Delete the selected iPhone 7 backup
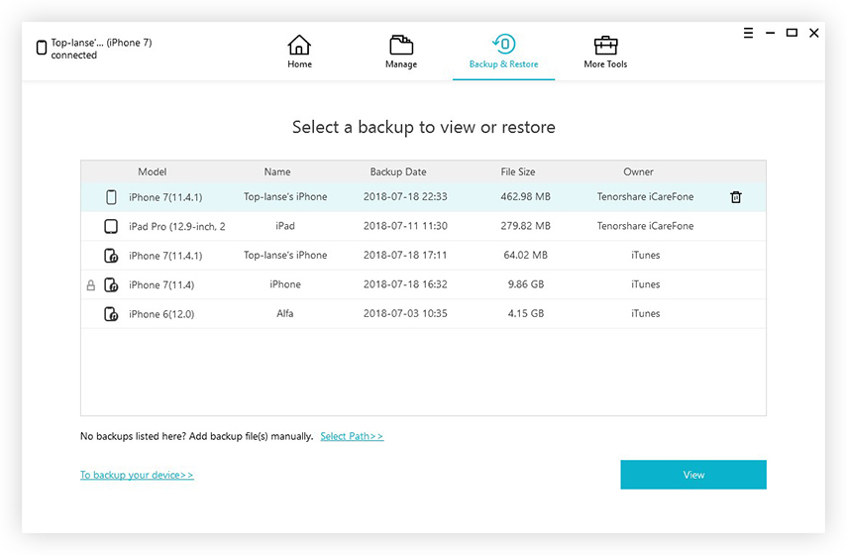The image size is (847, 555). pos(736,197)
